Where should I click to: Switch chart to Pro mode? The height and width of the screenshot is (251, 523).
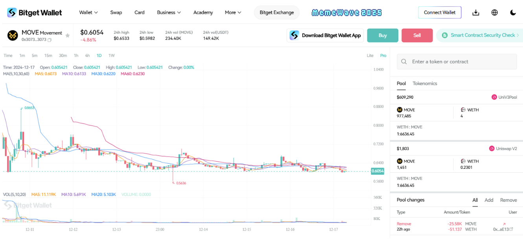383,55
